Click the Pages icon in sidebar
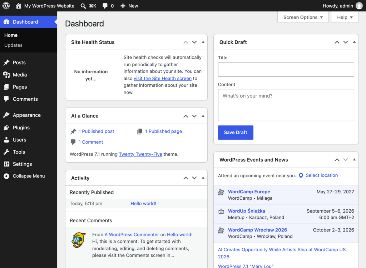366x268 pixels. 6,87
